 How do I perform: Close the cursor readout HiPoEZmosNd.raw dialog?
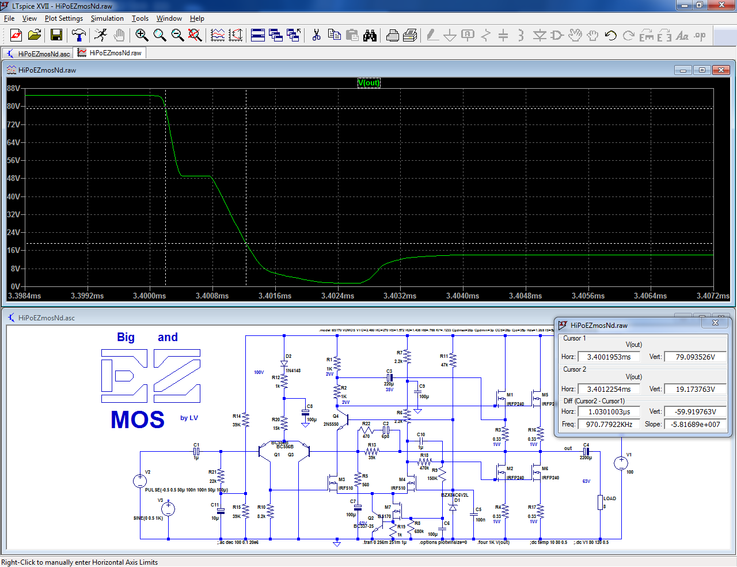pyautogui.click(x=715, y=323)
